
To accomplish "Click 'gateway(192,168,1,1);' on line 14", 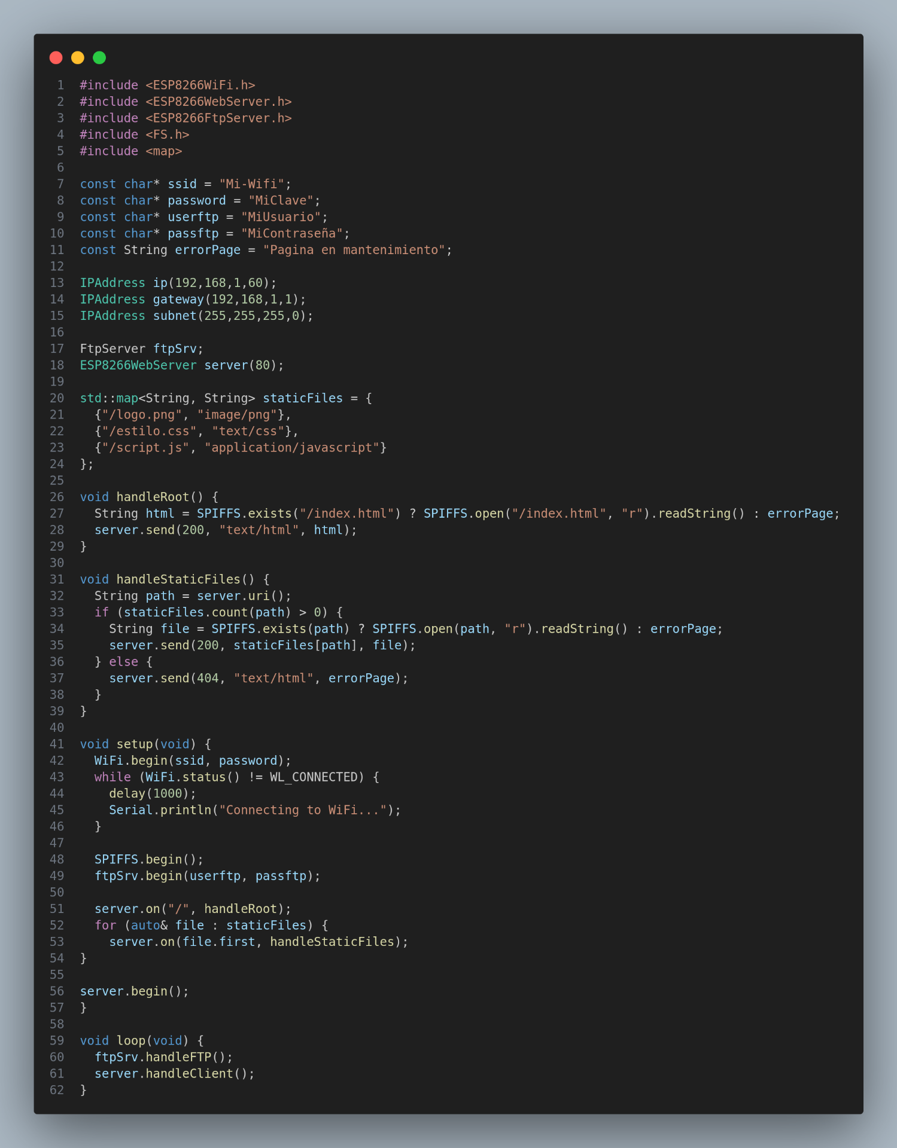I will (x=230, y=299).
